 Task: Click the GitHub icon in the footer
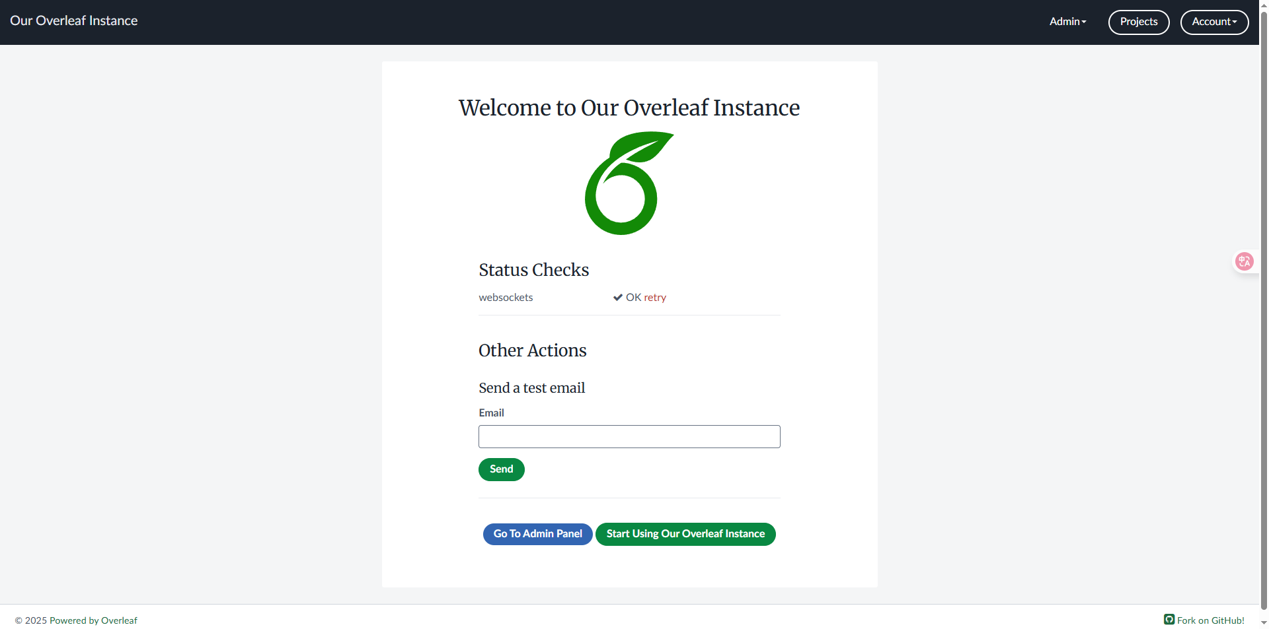coord(1169,620)
